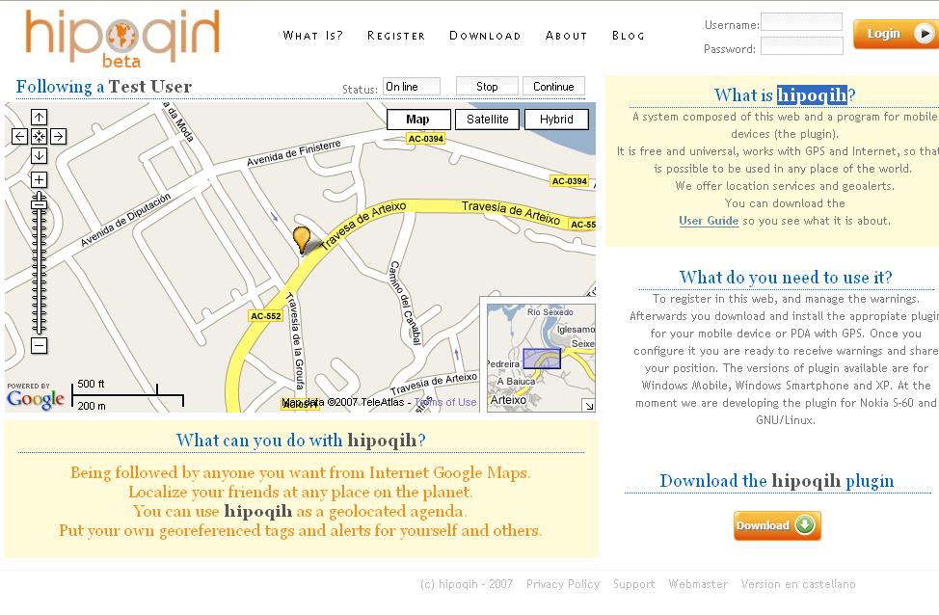This screenshot has height=615, width=939.
Task: Switch to Satellite view
Action: coord(488,120)
